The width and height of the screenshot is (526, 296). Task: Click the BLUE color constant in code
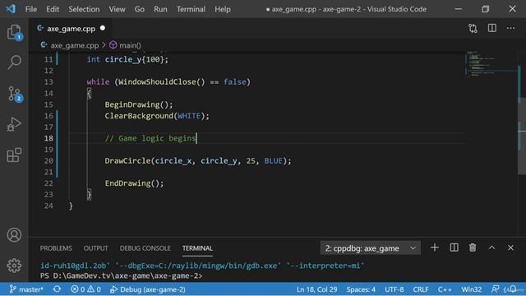pos(273,161)
